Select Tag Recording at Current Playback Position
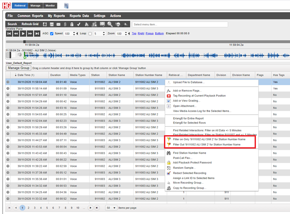Viewport: 290px width, 214px height. click(x=199, y=96)
